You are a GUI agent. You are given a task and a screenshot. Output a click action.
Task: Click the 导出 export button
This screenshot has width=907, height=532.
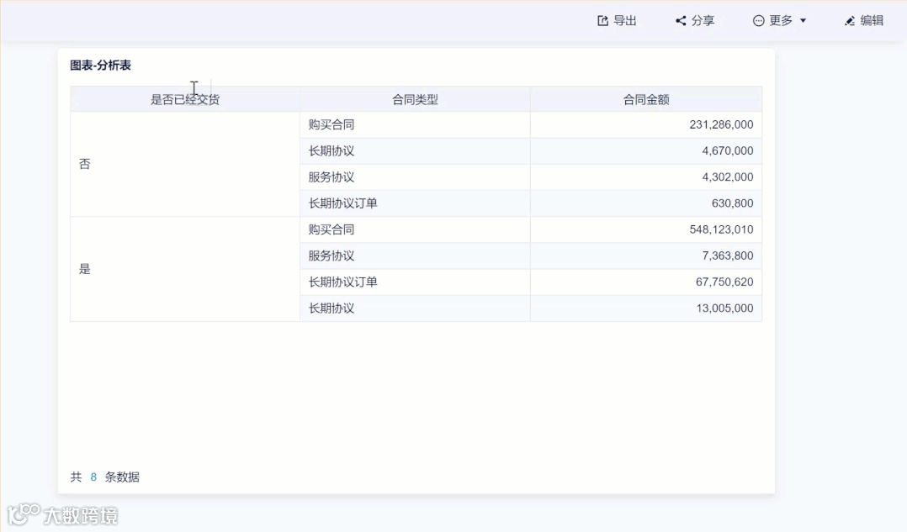[x=617, y=20]
